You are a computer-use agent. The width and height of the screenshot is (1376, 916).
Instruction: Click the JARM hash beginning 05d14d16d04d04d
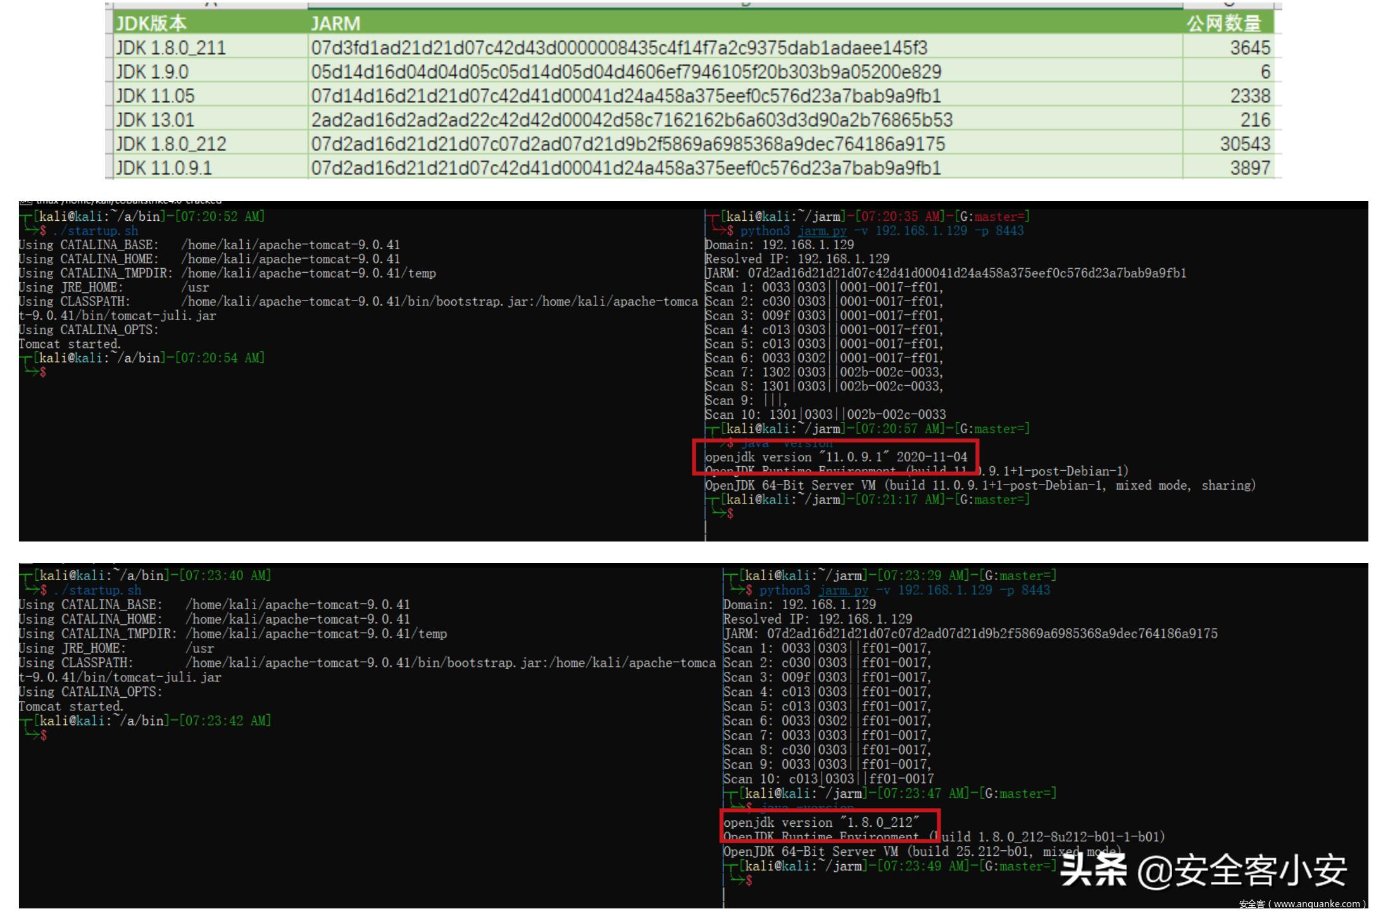625,71
